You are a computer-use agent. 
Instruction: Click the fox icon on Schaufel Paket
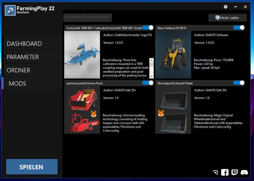pos(161,113)
